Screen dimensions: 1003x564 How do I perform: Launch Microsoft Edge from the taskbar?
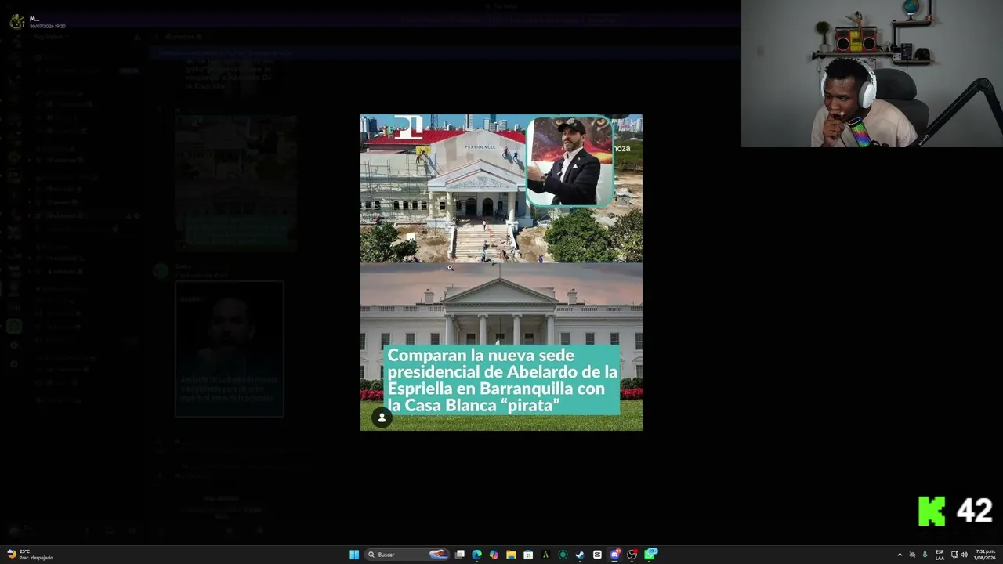tap(476, 555)
